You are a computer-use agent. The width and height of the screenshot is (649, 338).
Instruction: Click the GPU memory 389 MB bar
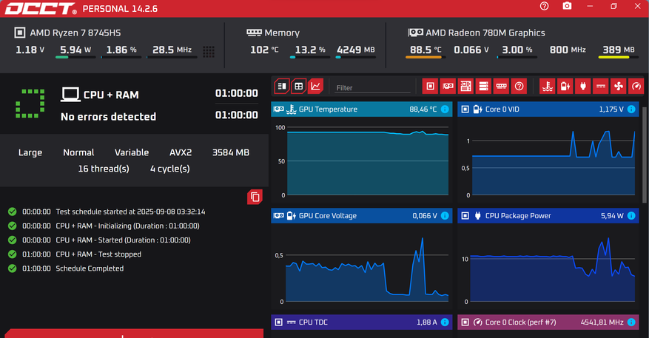pyautogui.click(x=619, y=57)
